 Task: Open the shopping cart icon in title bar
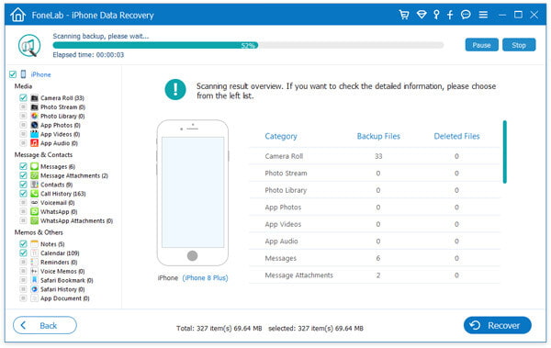coord(404,15)
